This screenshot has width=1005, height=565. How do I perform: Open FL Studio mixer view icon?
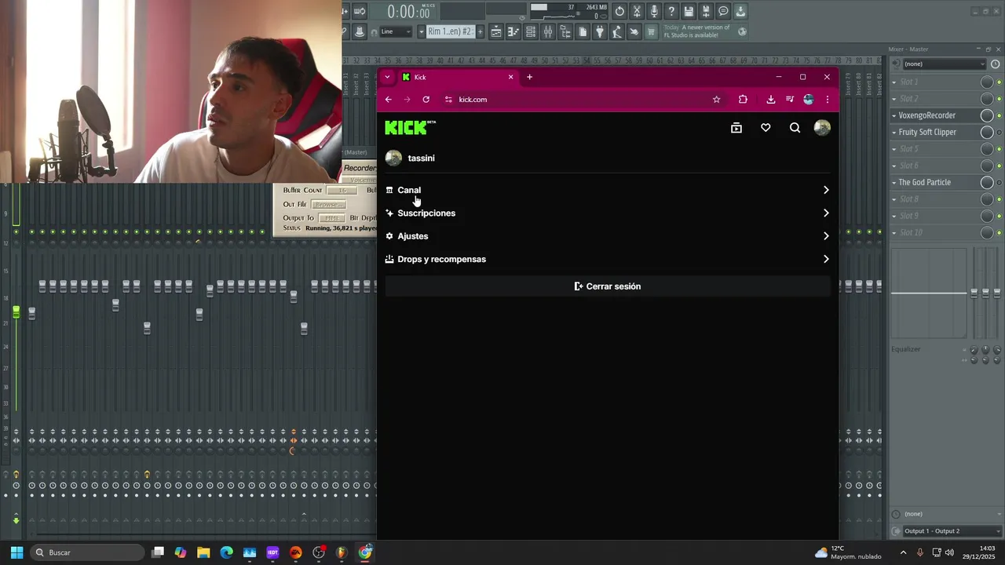547,32
